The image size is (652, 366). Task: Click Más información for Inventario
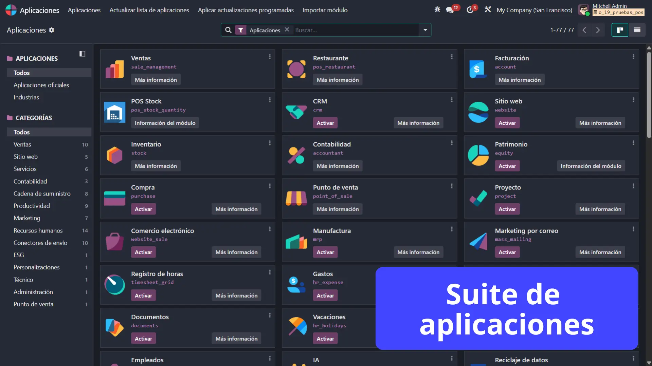pyautogui.click(x=156, y=166)
